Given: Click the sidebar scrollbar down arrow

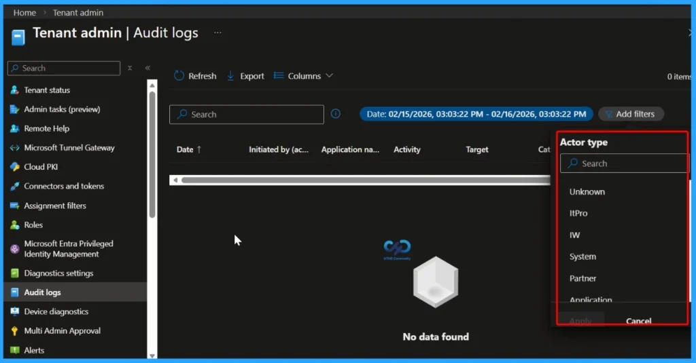Looking at the screenshot, I should click(x=152, y=356).
